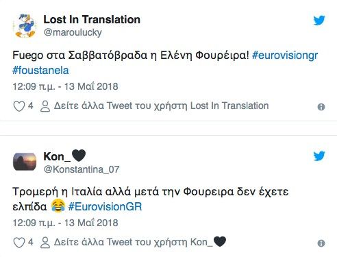This screenshot has width=337, height=257.
Task: Open Donald Duck profile avatar
Action: click(25, 25)
